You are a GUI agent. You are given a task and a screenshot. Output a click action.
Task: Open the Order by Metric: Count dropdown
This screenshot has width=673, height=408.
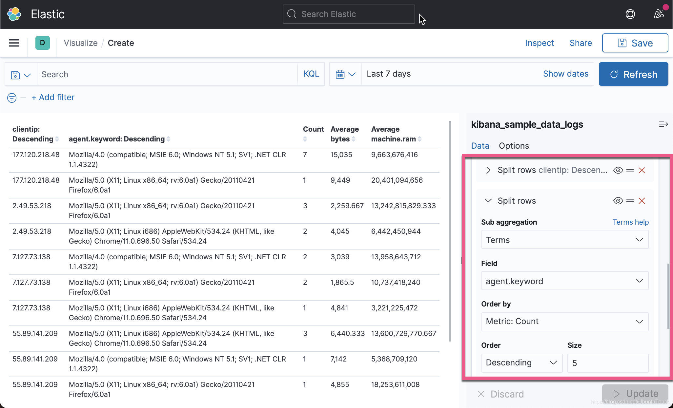click(x=564, y=322)
